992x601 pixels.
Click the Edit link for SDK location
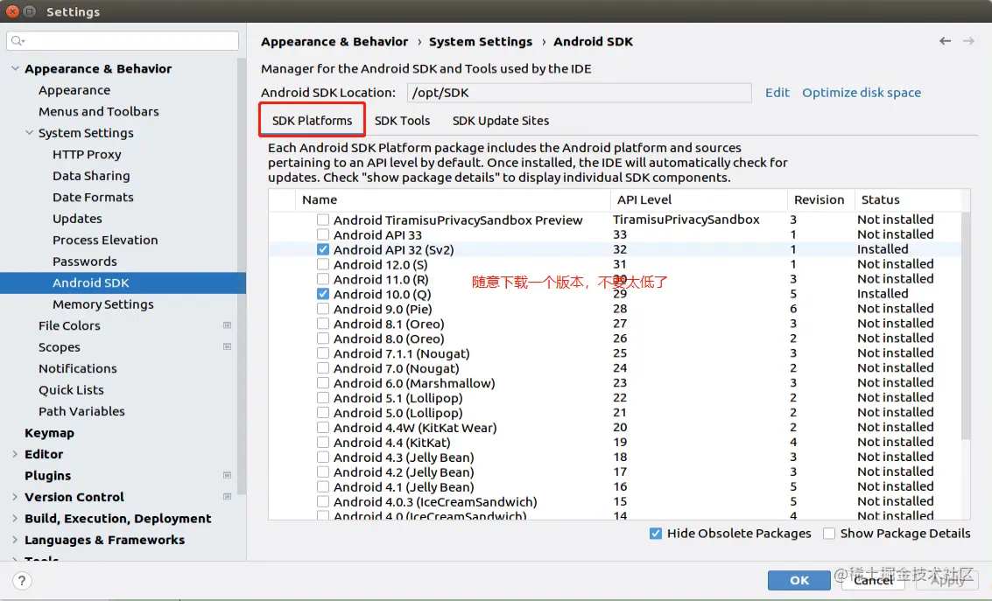[x=777, y=92]
